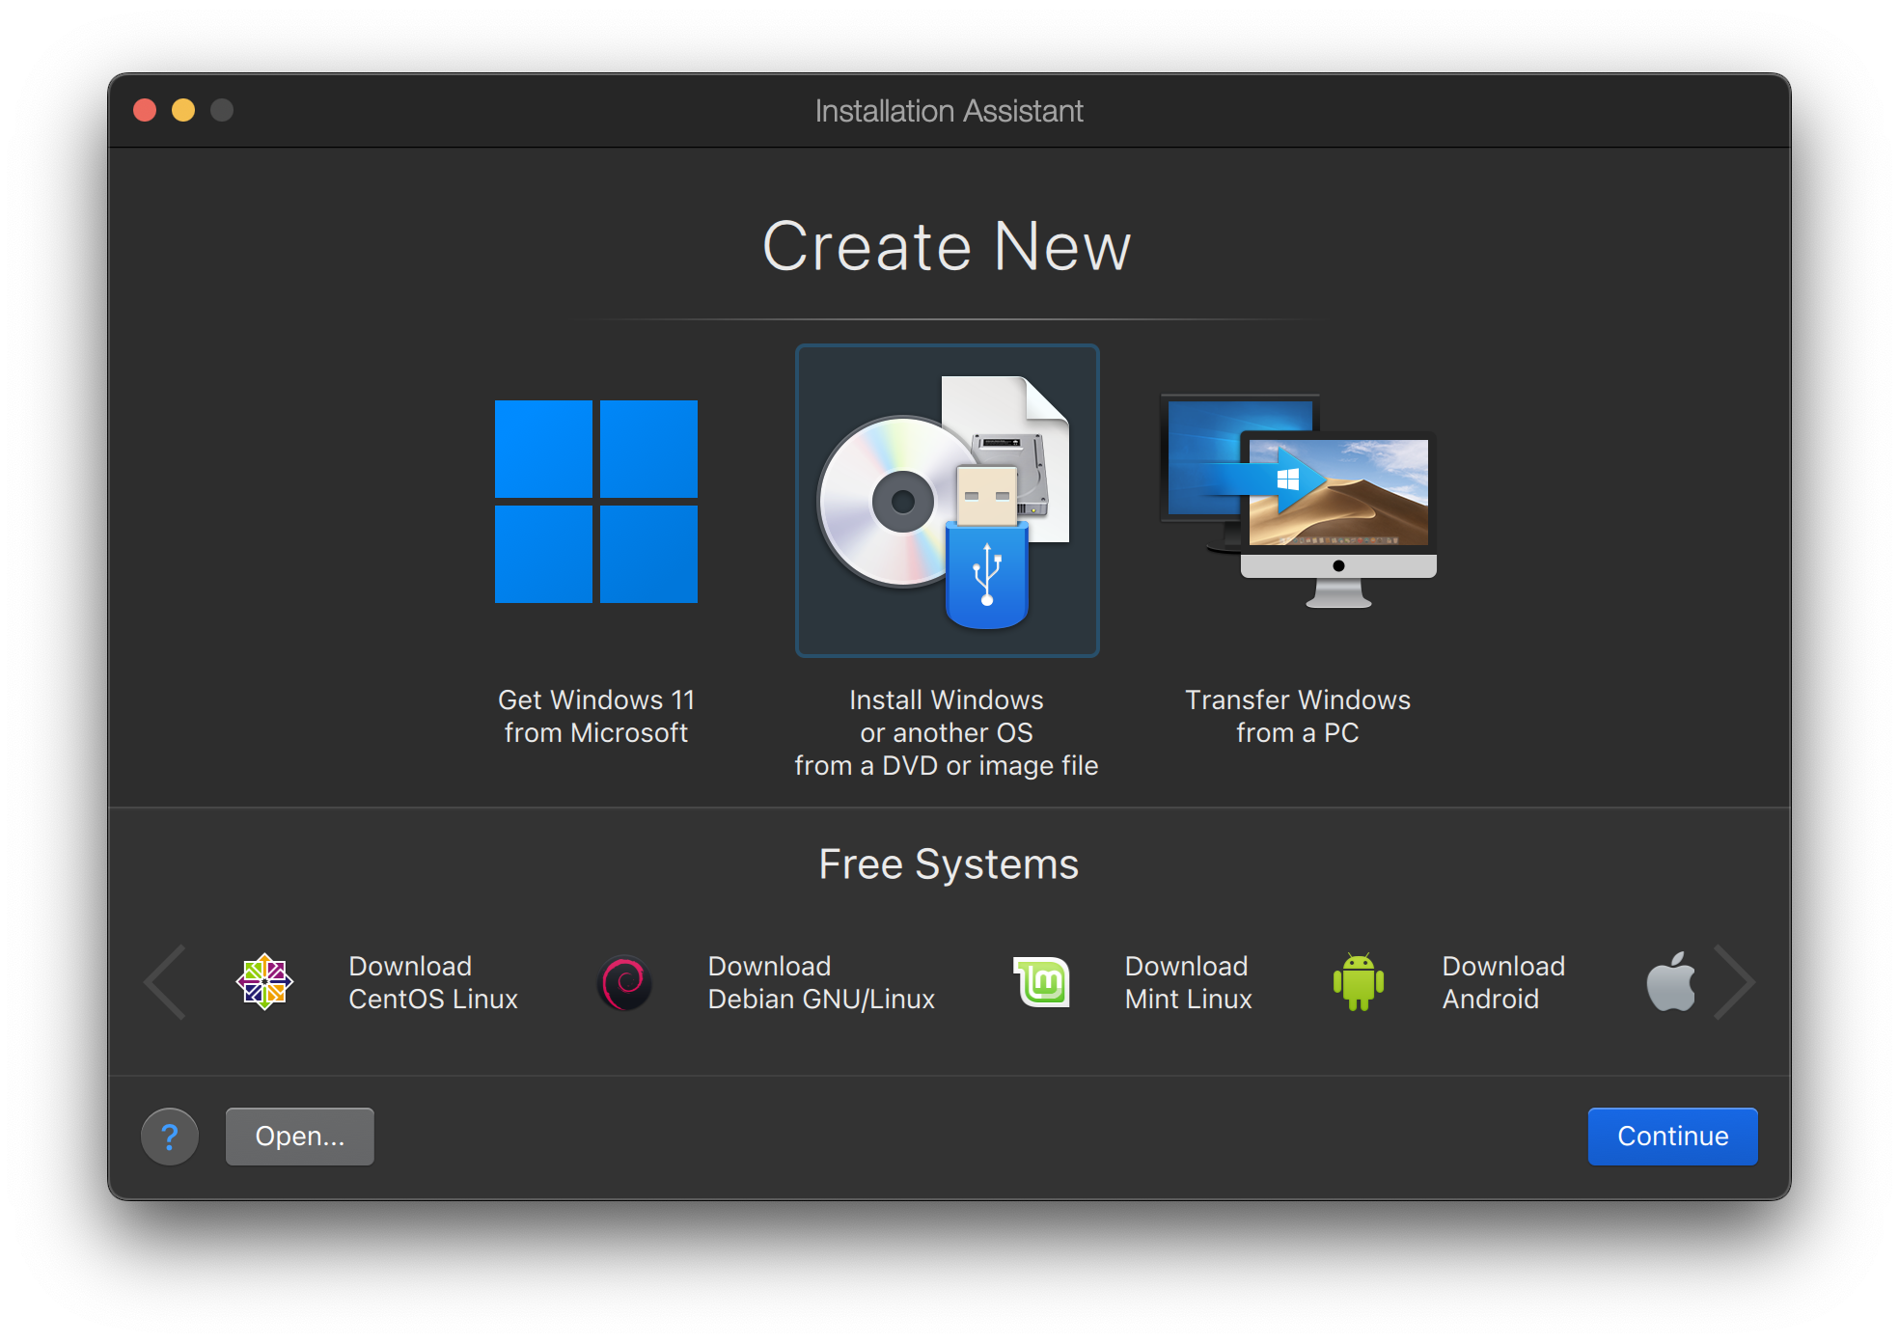Viewport: 1899px width, 1343px height.
Task: Click the Apple logo icon
Action: click(1670, 982)
